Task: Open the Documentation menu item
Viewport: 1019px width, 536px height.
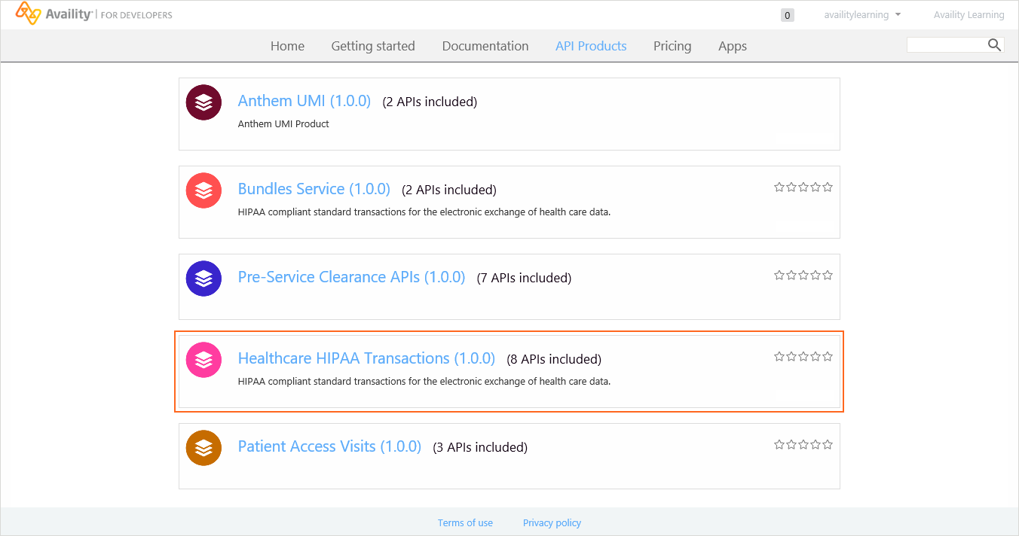Action: coord(485,46)
